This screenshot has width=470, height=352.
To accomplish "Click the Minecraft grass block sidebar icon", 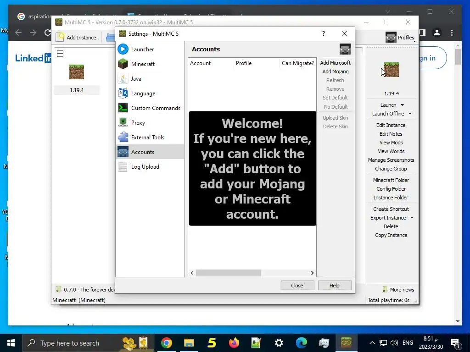I will (123, 64).
